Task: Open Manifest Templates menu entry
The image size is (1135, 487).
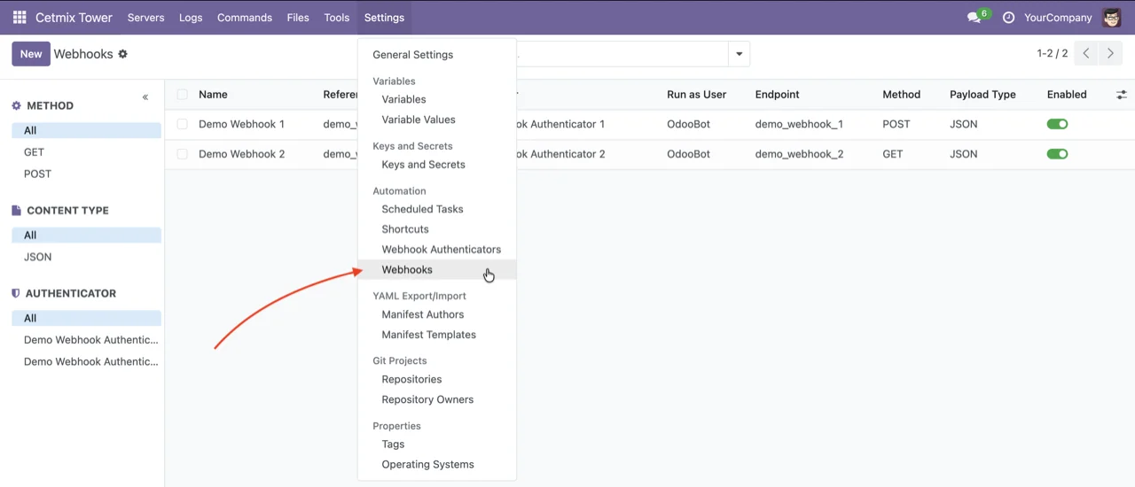Action: (436, 335)
